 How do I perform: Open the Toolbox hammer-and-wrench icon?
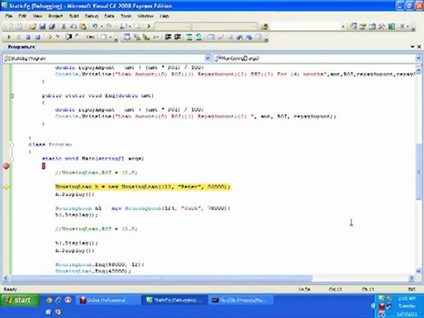click(382, 26)
